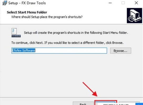Click the "Where should Setup place" subtitle
143x105 pixels.
47,17
